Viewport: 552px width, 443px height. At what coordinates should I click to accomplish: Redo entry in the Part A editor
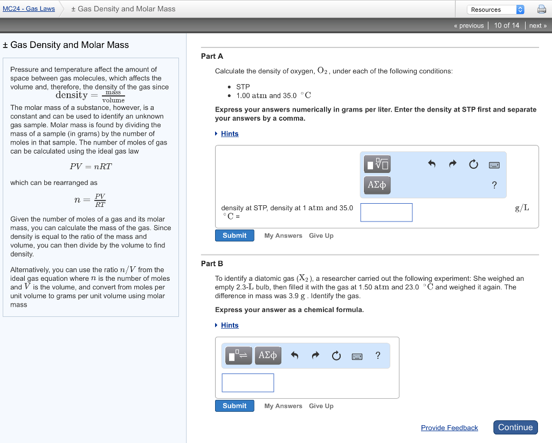tap(454, 164)
